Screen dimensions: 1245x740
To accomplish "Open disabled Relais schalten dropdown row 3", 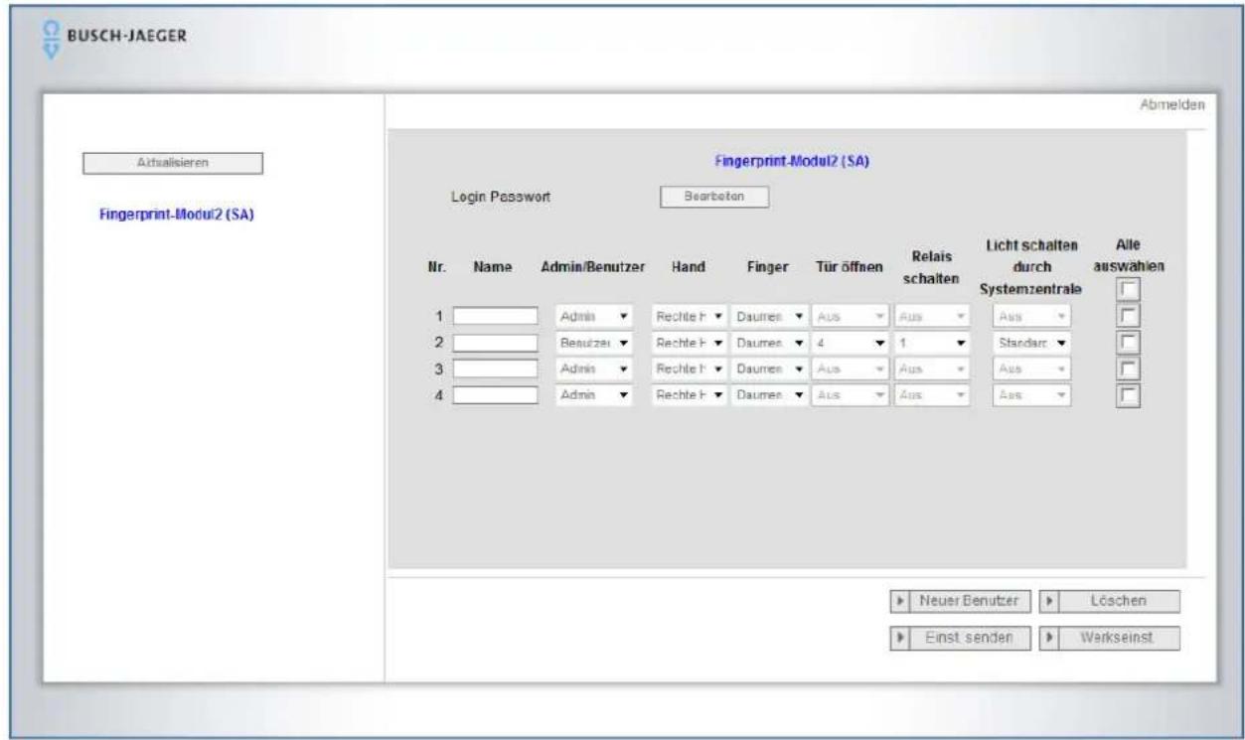I will coord(932,369).
